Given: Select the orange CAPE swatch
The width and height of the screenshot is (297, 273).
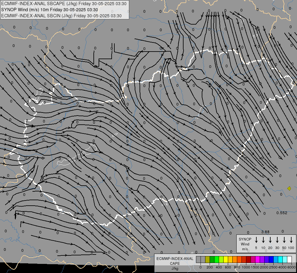Looking at the screenshot, I should tap(235, 259).
